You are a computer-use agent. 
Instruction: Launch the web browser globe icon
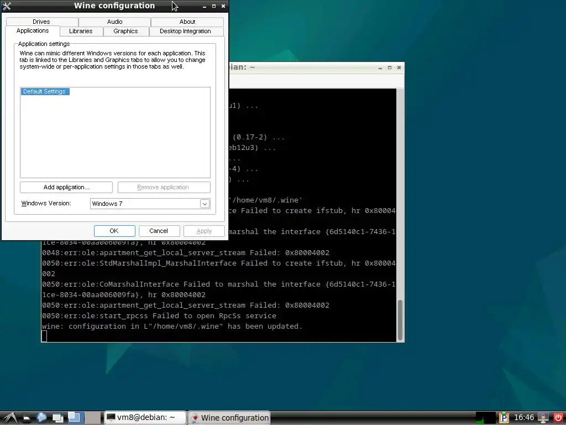pyautogui.click(x=41, y=418)
